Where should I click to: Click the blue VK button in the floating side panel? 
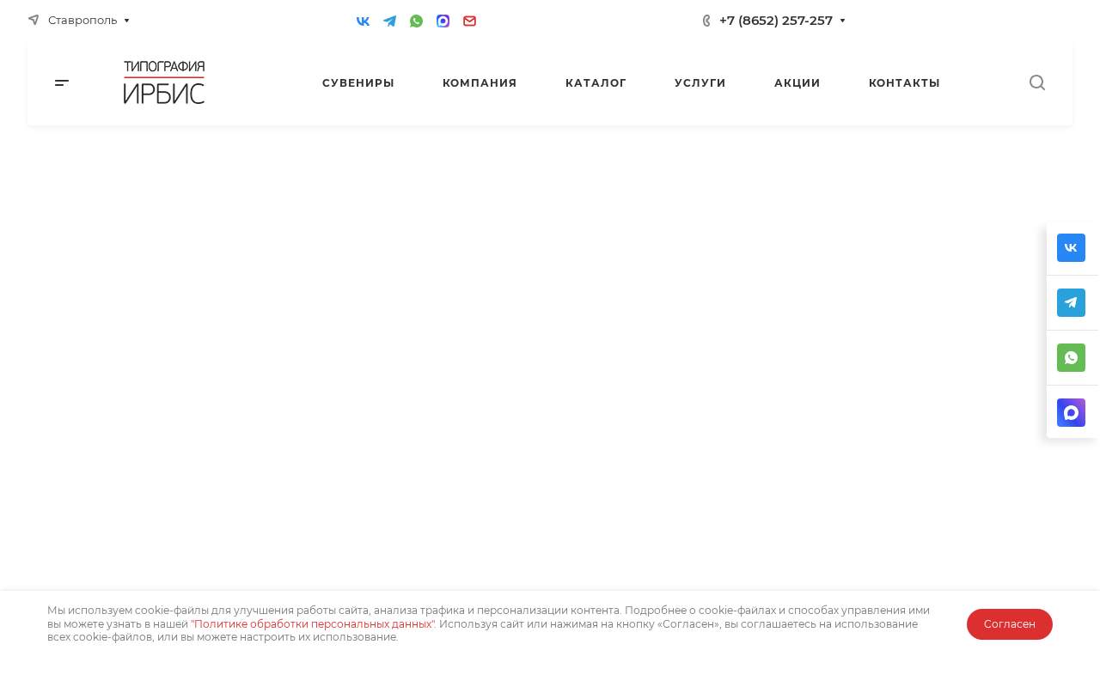tap(1071, 247)
